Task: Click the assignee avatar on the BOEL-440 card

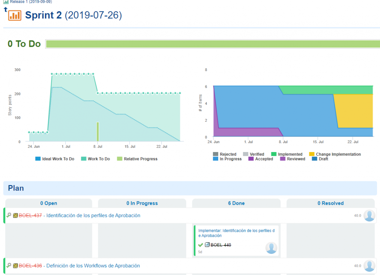Action: [271, 248]
